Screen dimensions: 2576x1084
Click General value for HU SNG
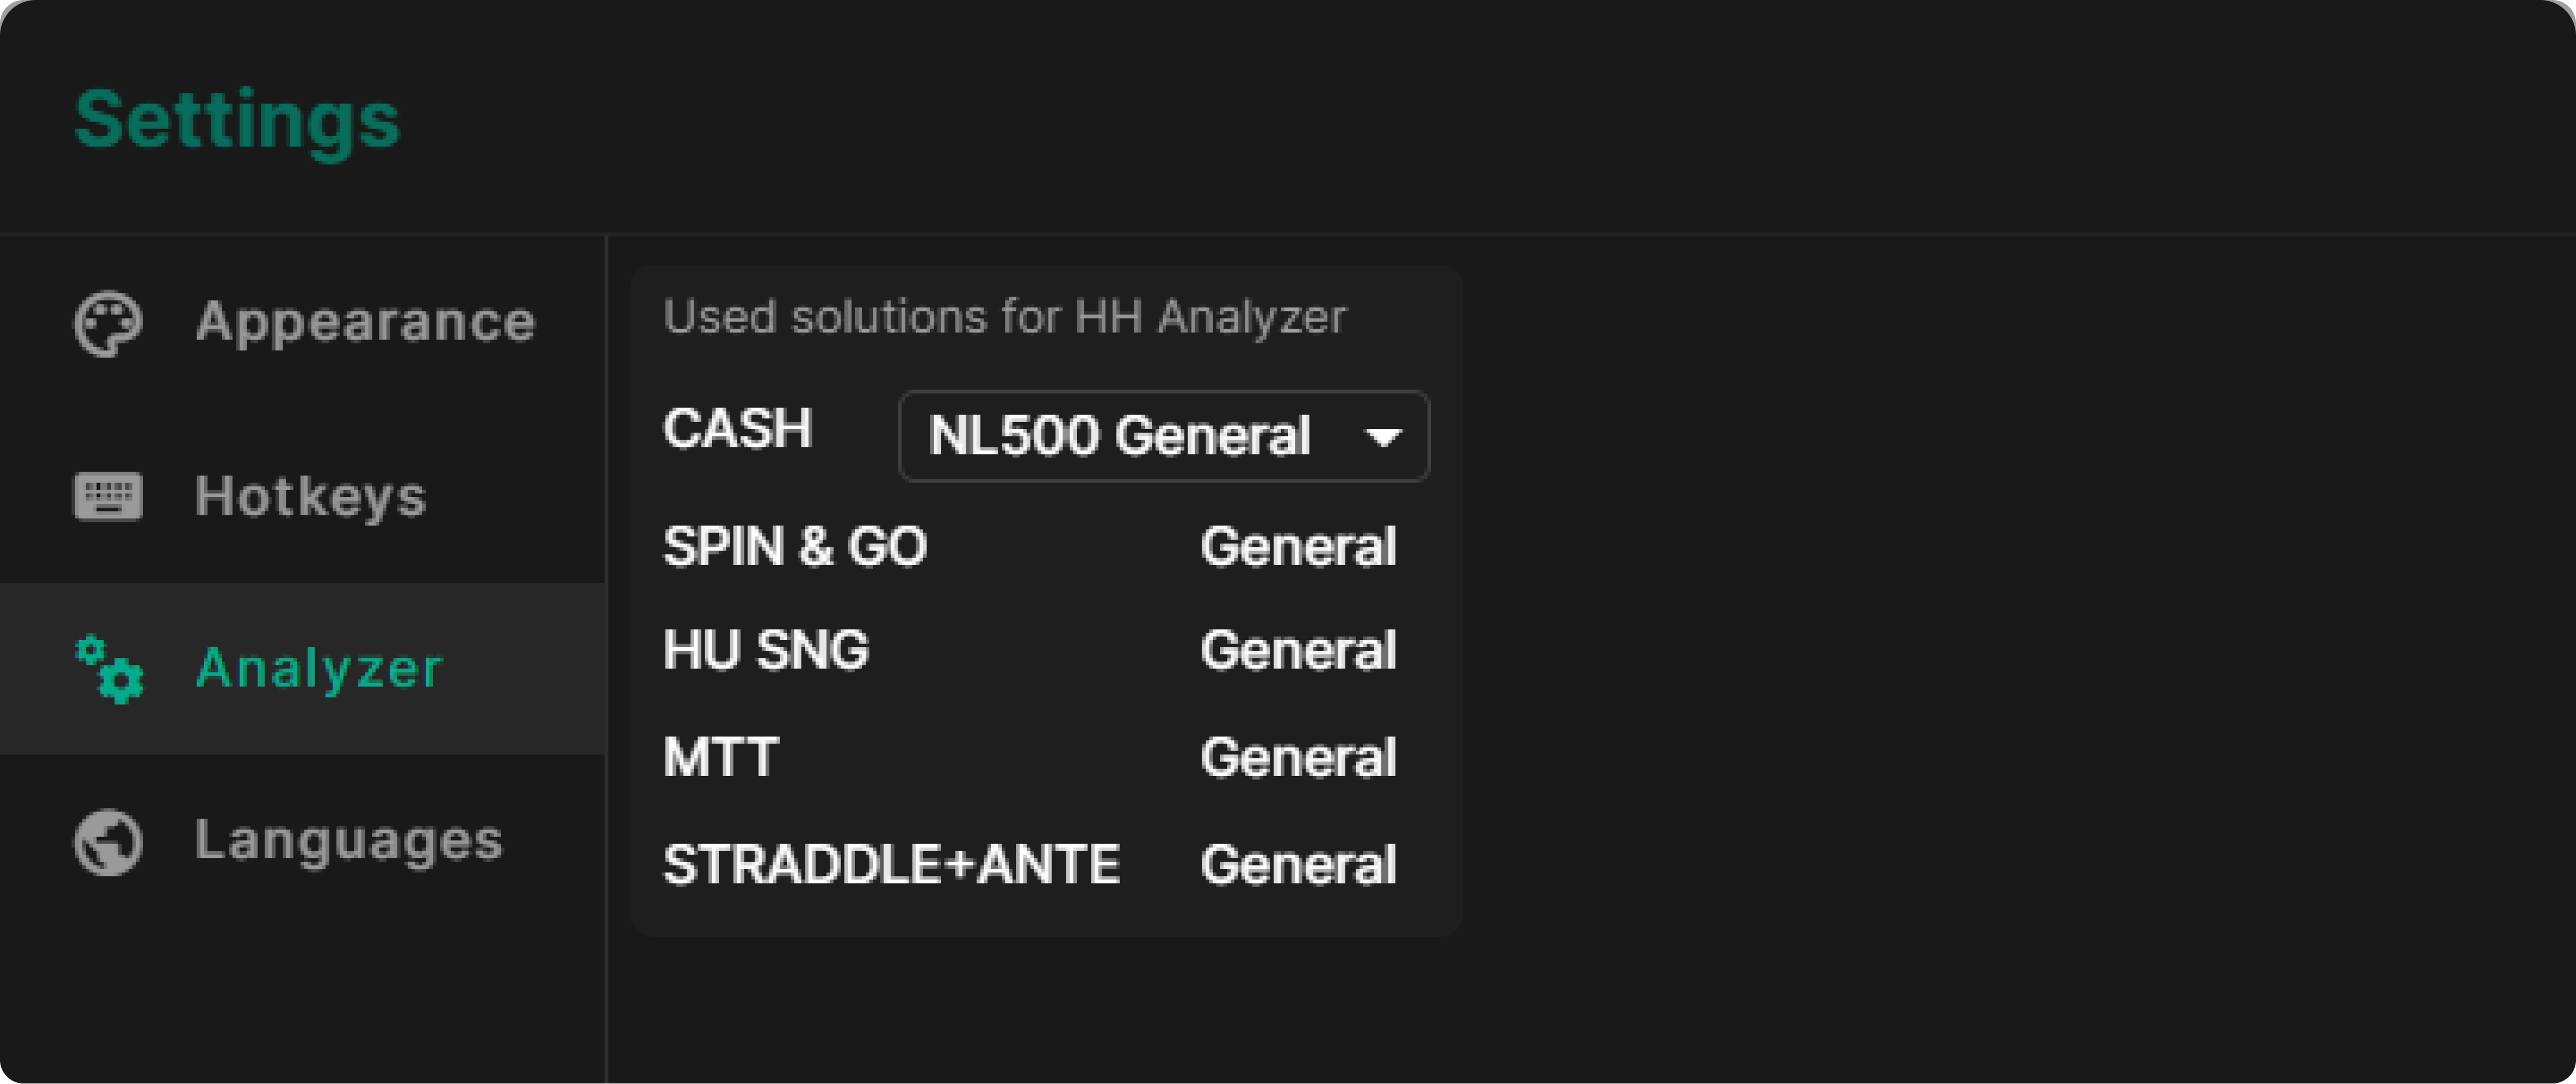[x=1298, y=650]
